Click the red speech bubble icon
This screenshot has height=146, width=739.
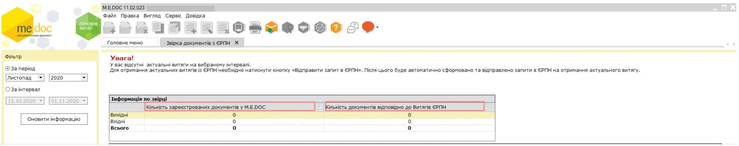[x=369, y=27]
